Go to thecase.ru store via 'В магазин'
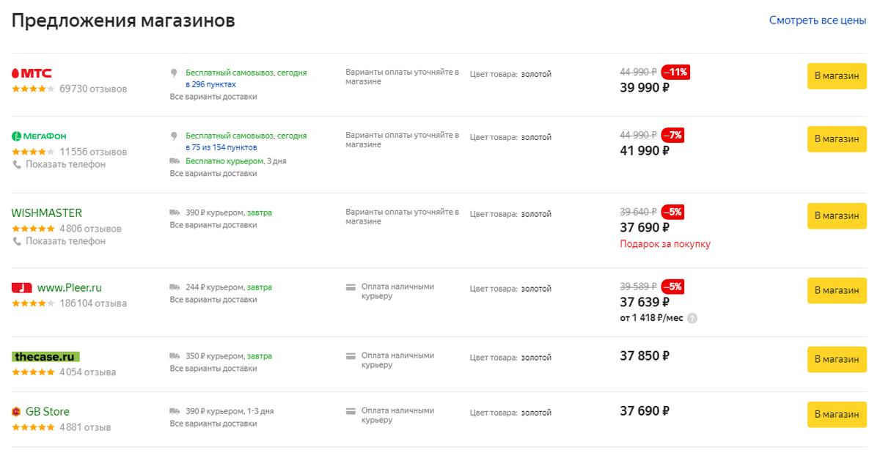 (x=837, y=359)
